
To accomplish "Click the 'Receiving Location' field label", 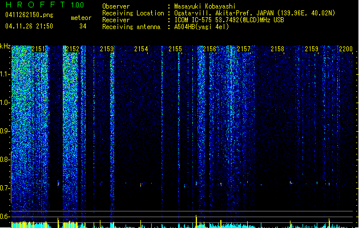I will pos(133,13).
